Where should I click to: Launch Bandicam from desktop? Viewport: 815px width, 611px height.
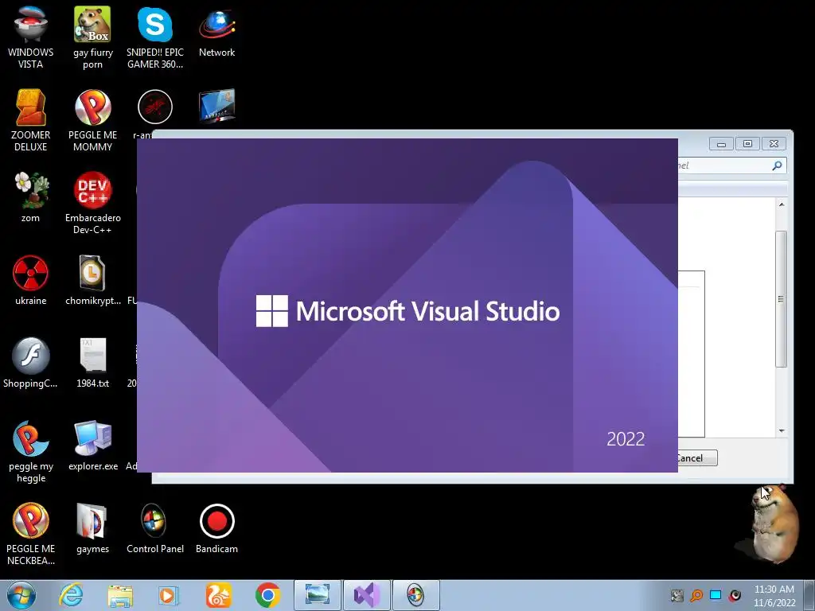tap(216, 528)
